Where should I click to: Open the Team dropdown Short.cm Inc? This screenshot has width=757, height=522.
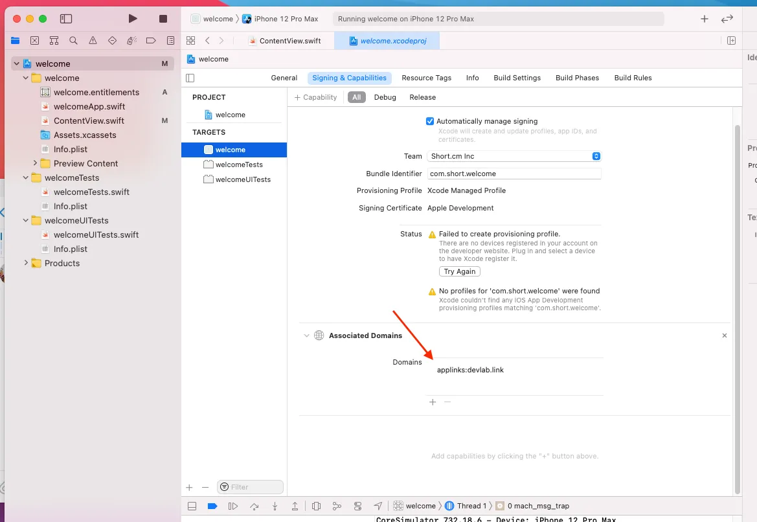pyautogui.click(x=514, y=156)
